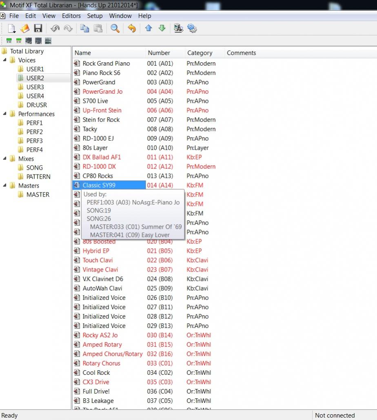Open settings with blue gears icon
This screenshot has height=420, width=377.
(x=192, y=29)
